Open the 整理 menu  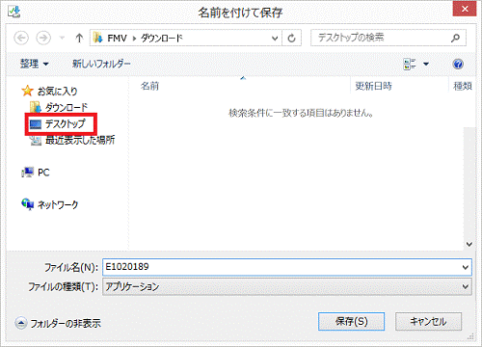pyautogui.click(x=35, y=64)
